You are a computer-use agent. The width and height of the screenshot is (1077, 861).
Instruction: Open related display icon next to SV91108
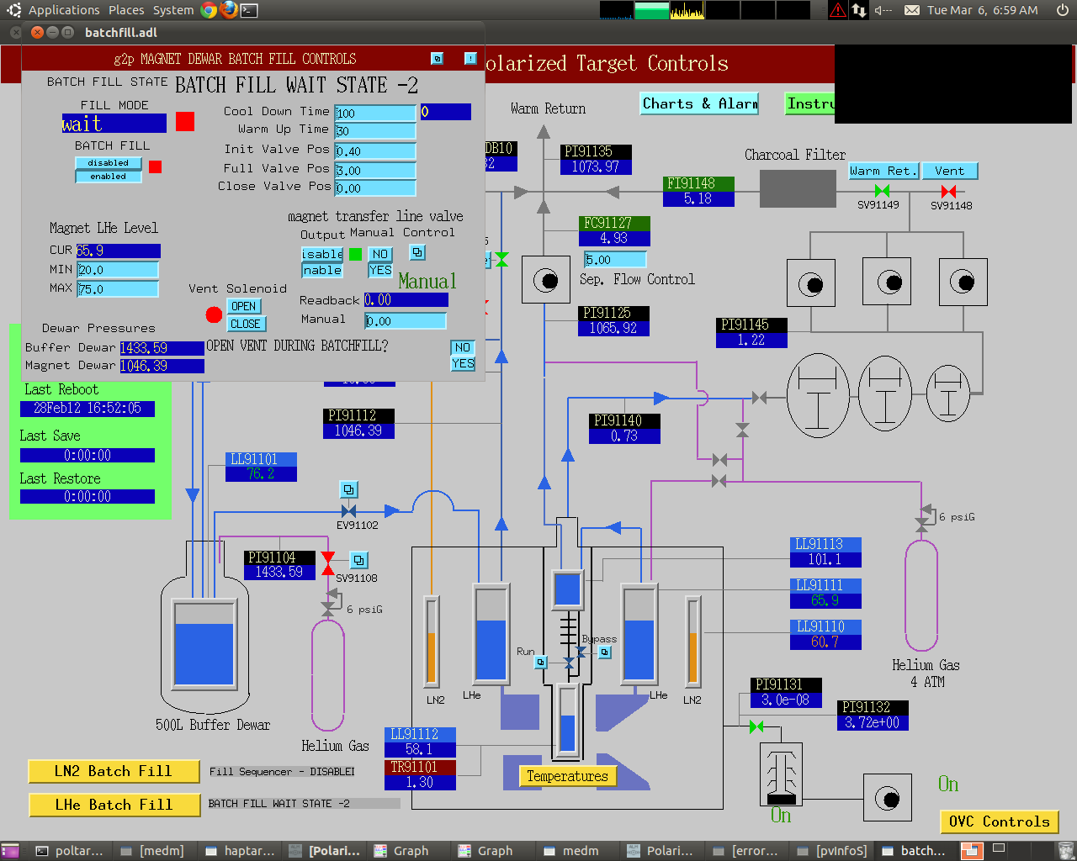click(359, 560)
